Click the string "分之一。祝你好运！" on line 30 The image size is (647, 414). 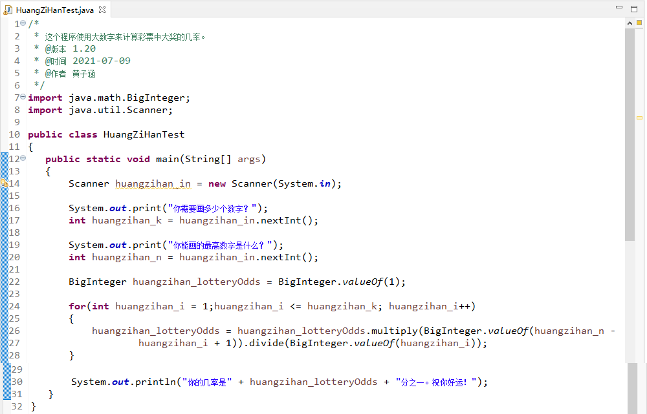[x=436, y=382]
